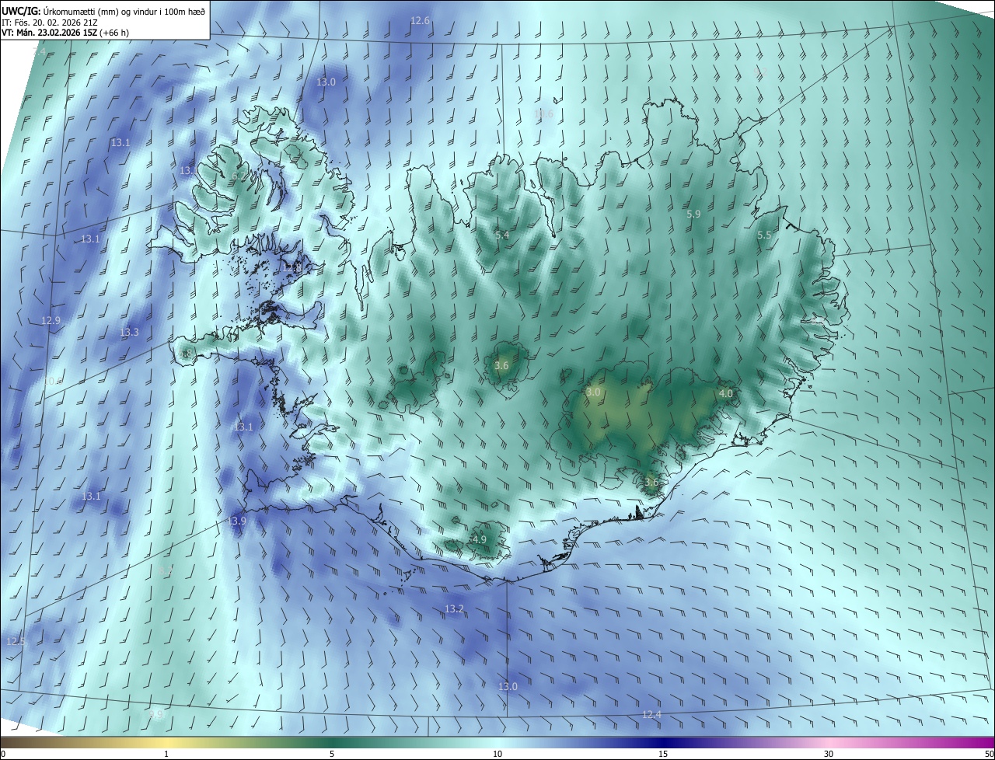Click the 0 tick on the color scale
This screenshot has height=760, width=995.
[3, 755]
